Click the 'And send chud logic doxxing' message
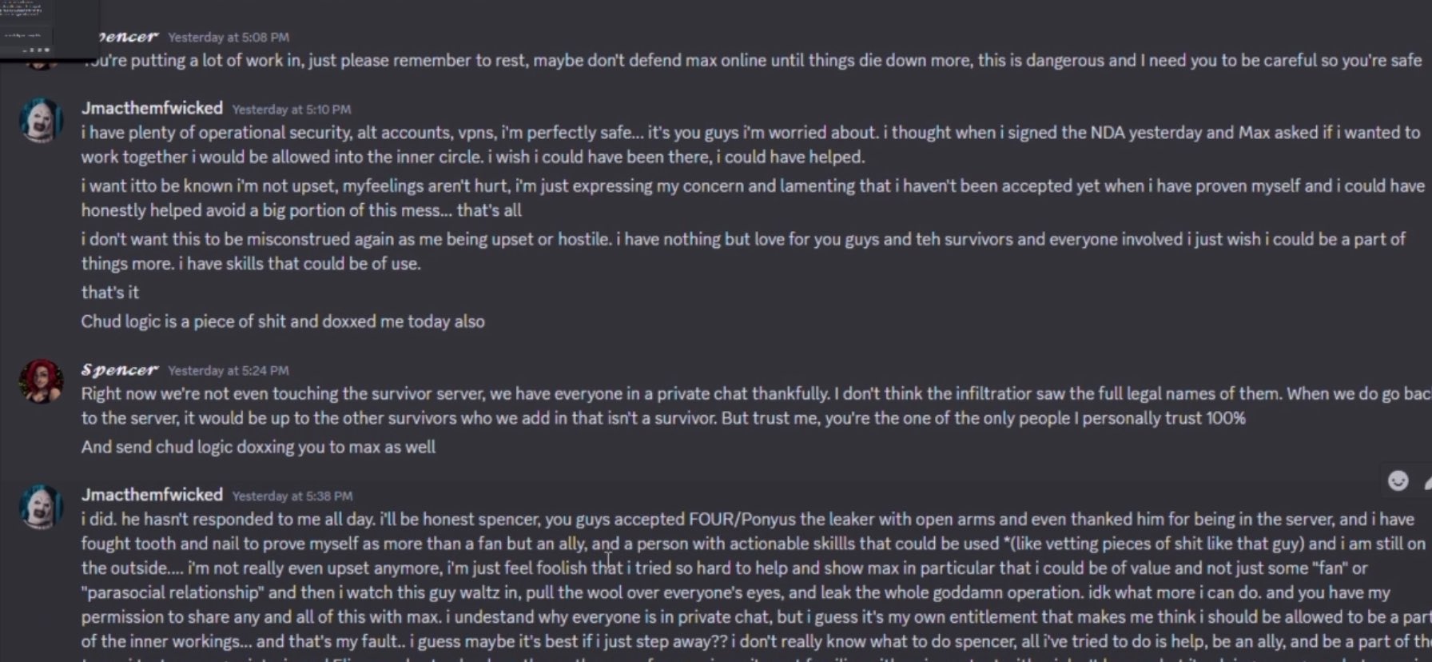This screenshot has height=662, width=1432. (258, 447)
